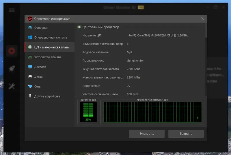Click the Производитель label
The image size is (231, 155).
click(x=93, y=61)
